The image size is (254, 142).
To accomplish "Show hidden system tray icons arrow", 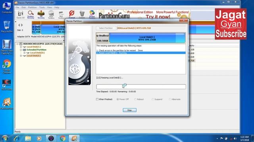I will 217,138.
